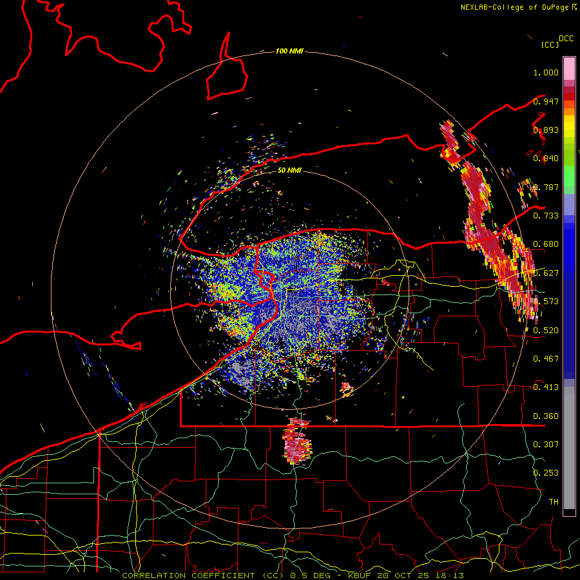Click the 0.467 scale value

546,359
